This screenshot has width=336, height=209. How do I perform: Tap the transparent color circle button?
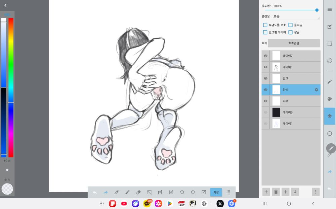click(7, 189)
